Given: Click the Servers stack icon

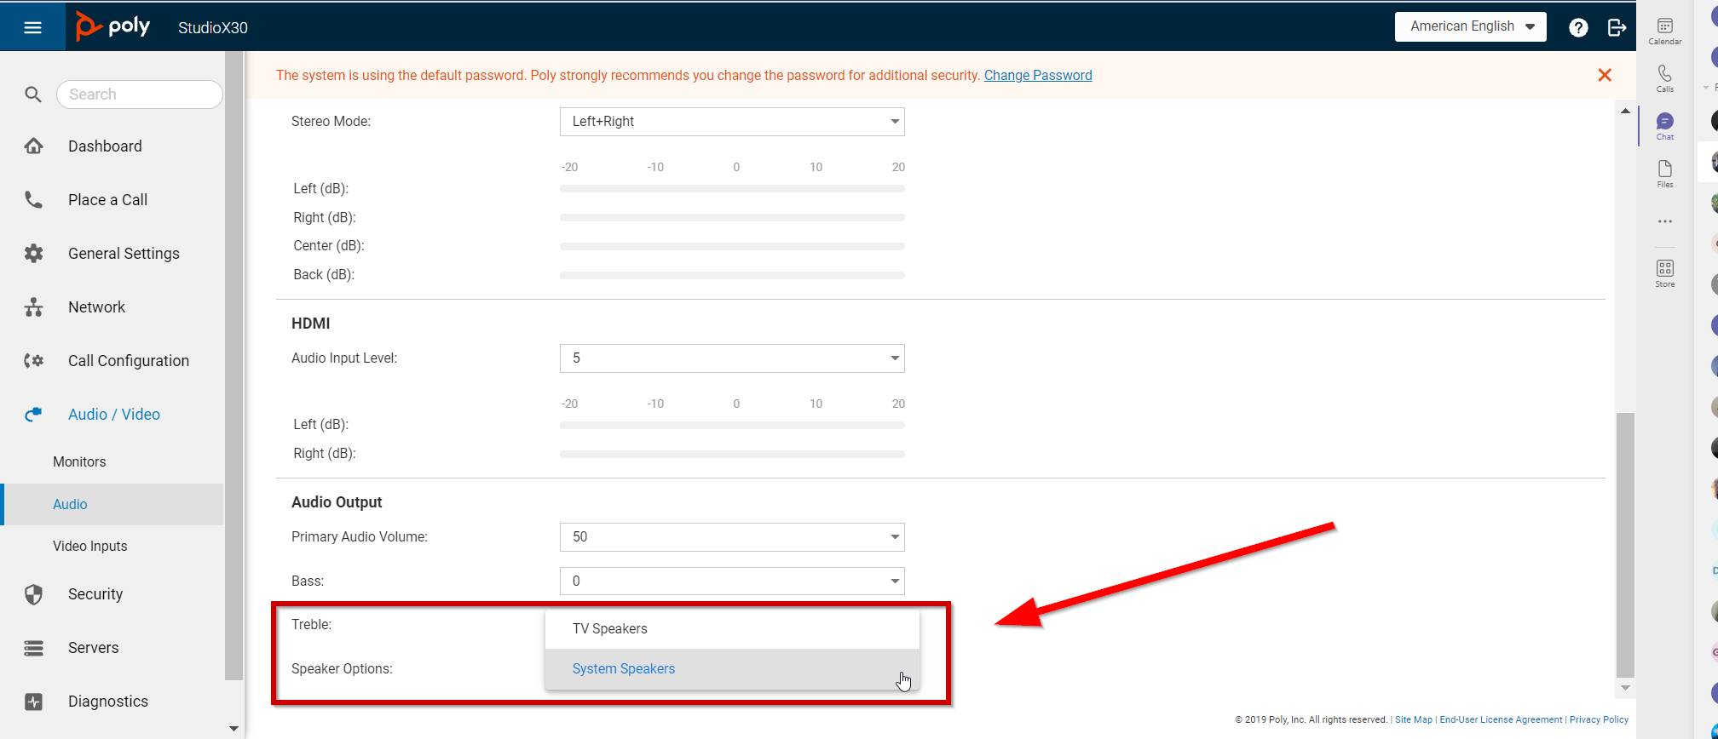Looking at the screenshot, I should [33, 648].
